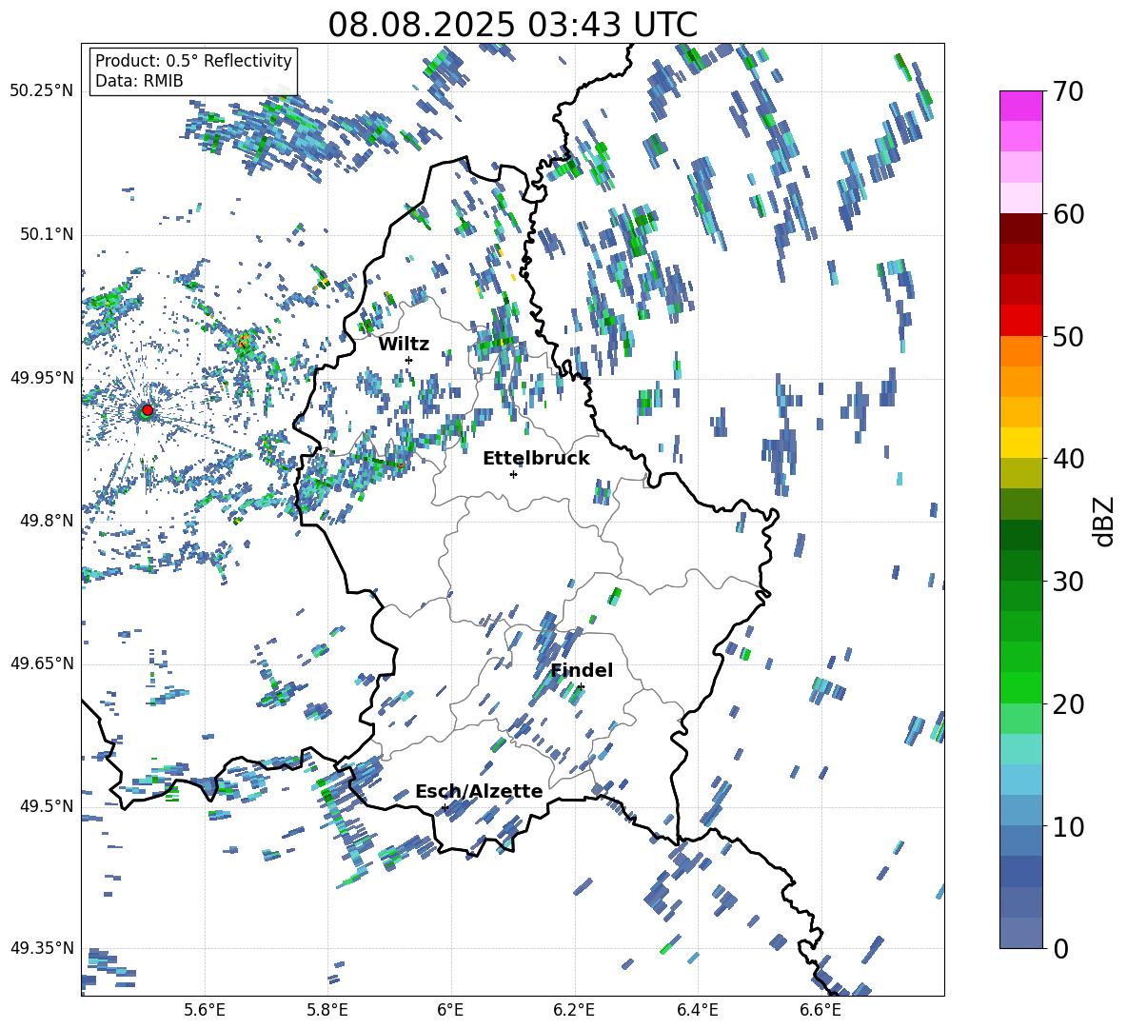Click the colorbar tick value 30
The image size is (1127, 1029).
click(x=1067, y=582)
